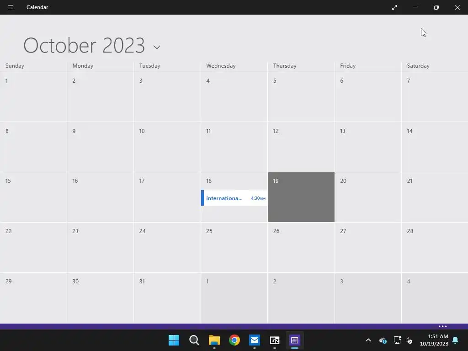Show hidden system tray icons
The height and width of the screenshot is (351, 468).
[368, 340]
